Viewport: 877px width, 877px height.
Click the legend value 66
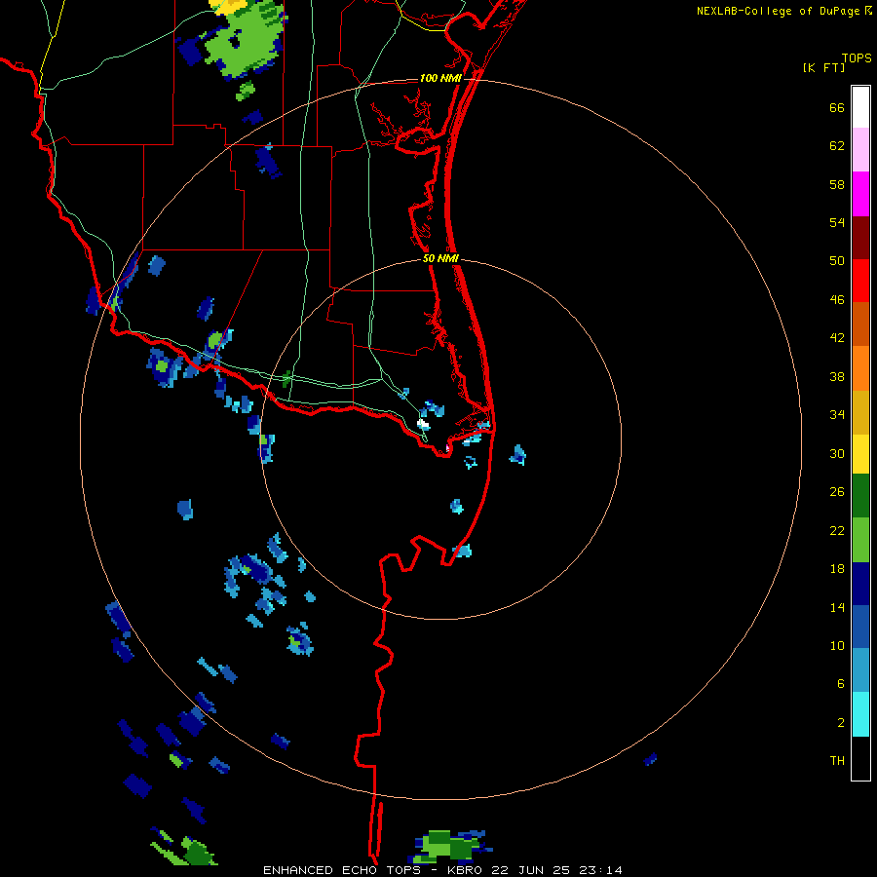click(837, 108)
